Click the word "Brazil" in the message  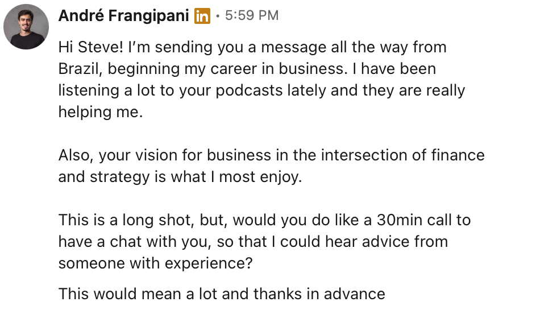click(x=80, y=69)
